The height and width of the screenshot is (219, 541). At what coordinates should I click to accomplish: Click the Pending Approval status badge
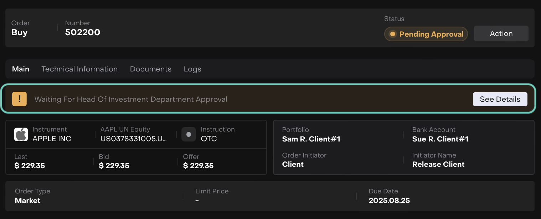426,34
